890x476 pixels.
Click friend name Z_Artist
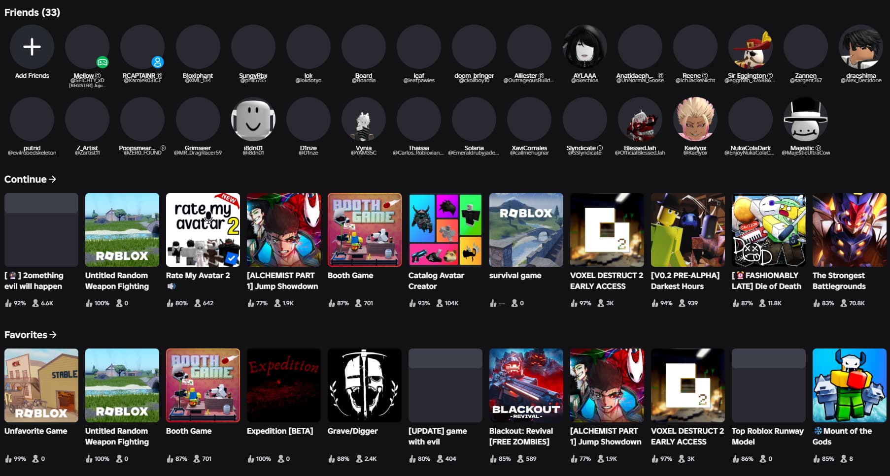coord(87,148)
